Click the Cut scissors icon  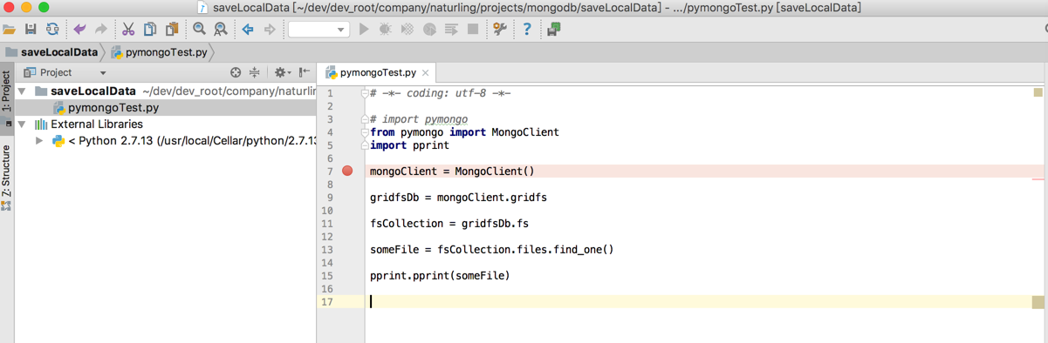click(x=128, y=30)
